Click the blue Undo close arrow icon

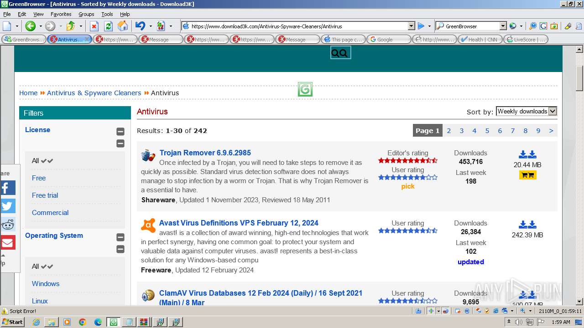coord(140,26)
